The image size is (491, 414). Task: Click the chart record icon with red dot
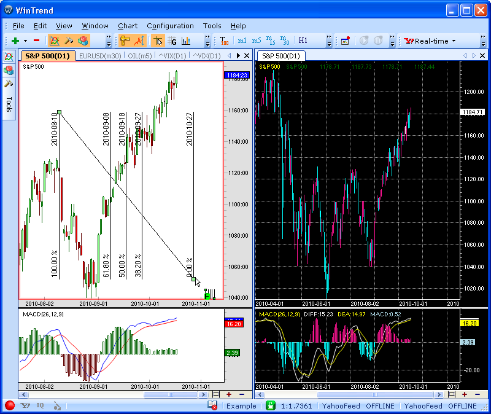pyautogui.click(x=346, y=41)
